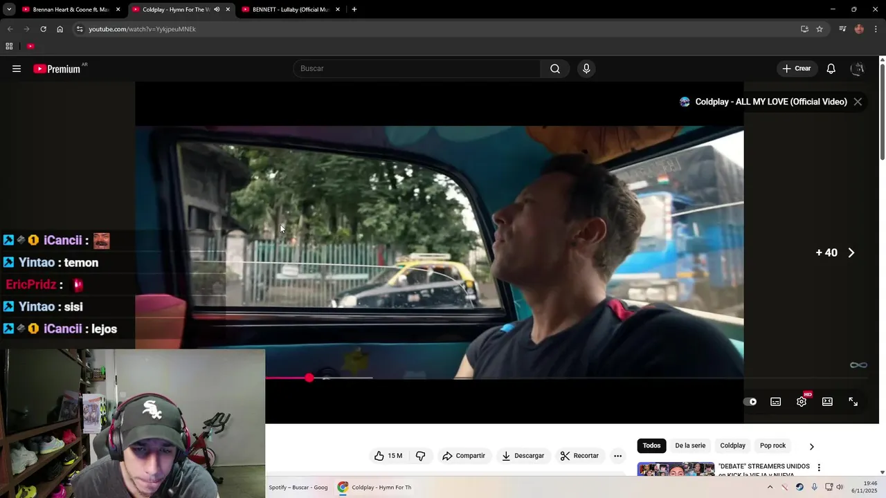Click the Crear button

tap(797, 68)
